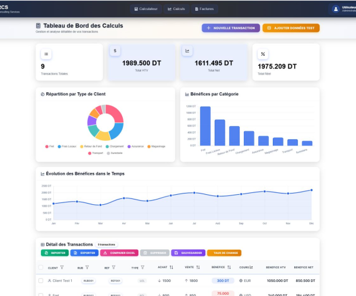Click the Nouvelle Transaction button
This screenshot has height=296, width=356.
pos(231,28)
